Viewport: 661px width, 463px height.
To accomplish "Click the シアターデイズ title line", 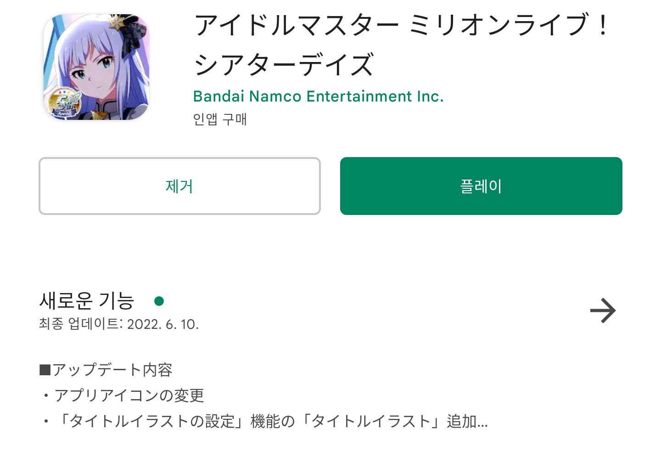I will pyautogui.click(x=284, y=64).
